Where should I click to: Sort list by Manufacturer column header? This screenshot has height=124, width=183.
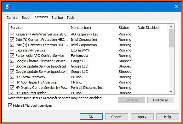coord(93,28)
